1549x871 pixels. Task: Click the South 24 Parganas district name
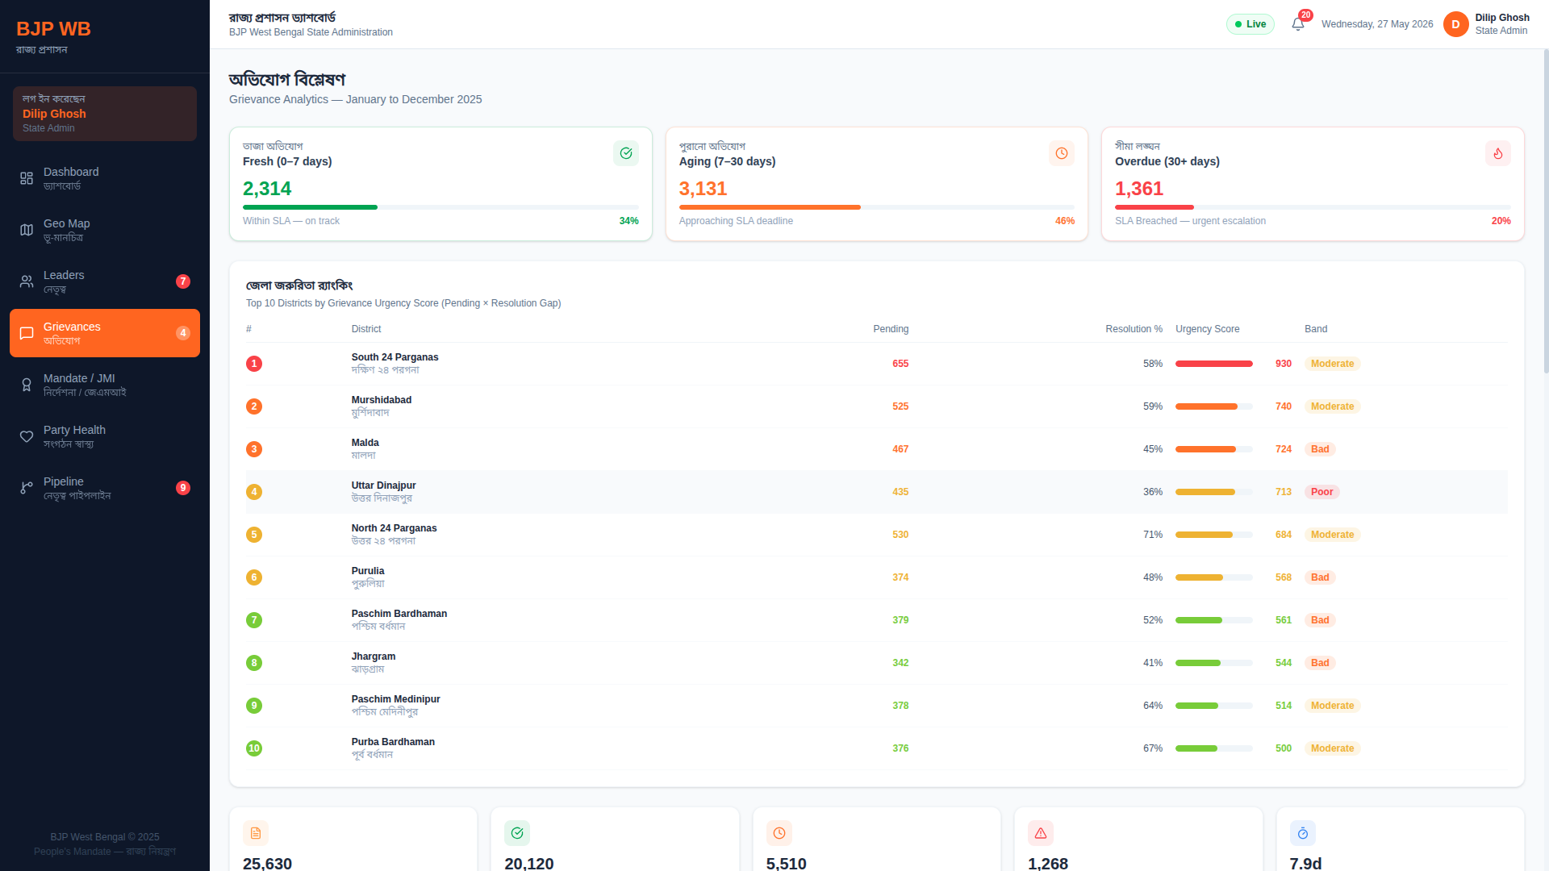[395, 357]
